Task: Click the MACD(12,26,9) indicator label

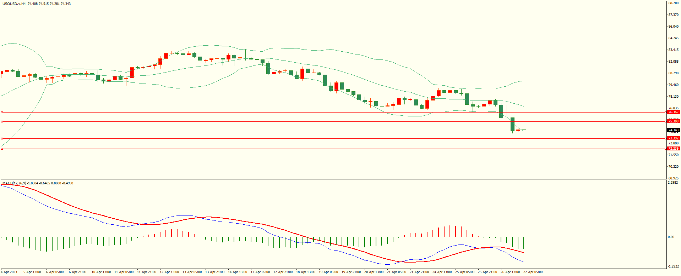Action: point(14,183)
